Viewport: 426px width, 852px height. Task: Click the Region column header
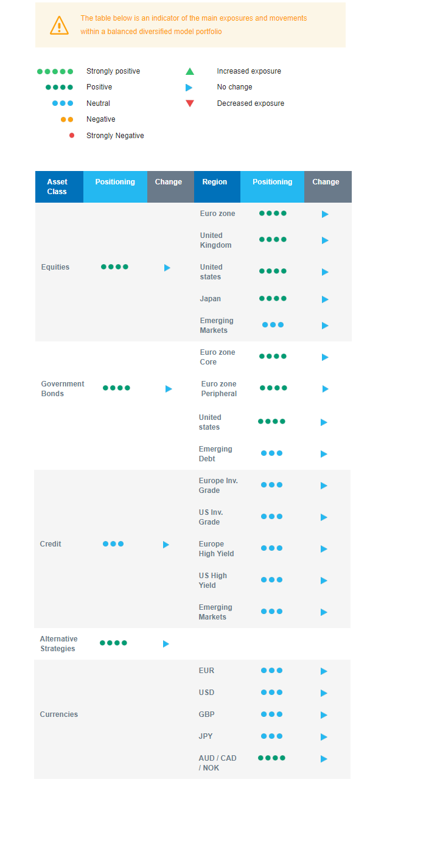[x=215, y=182]
